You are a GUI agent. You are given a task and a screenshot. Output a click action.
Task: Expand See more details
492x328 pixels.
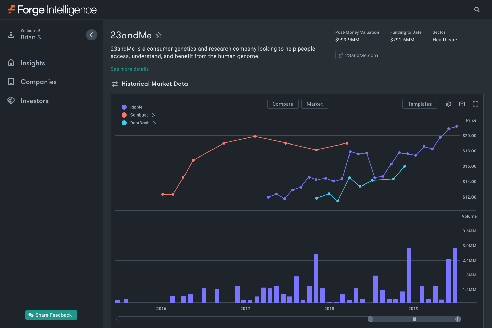pyautogui.click(x=129, y=69)
